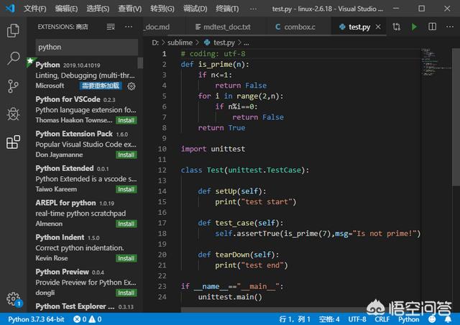Click the extensions list scrollbar
The height and width of the screenshot is (325, 460).
(140, 63)
